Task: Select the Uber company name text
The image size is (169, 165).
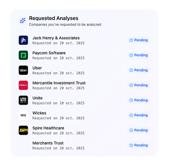Action: click(x=37, y=68)
